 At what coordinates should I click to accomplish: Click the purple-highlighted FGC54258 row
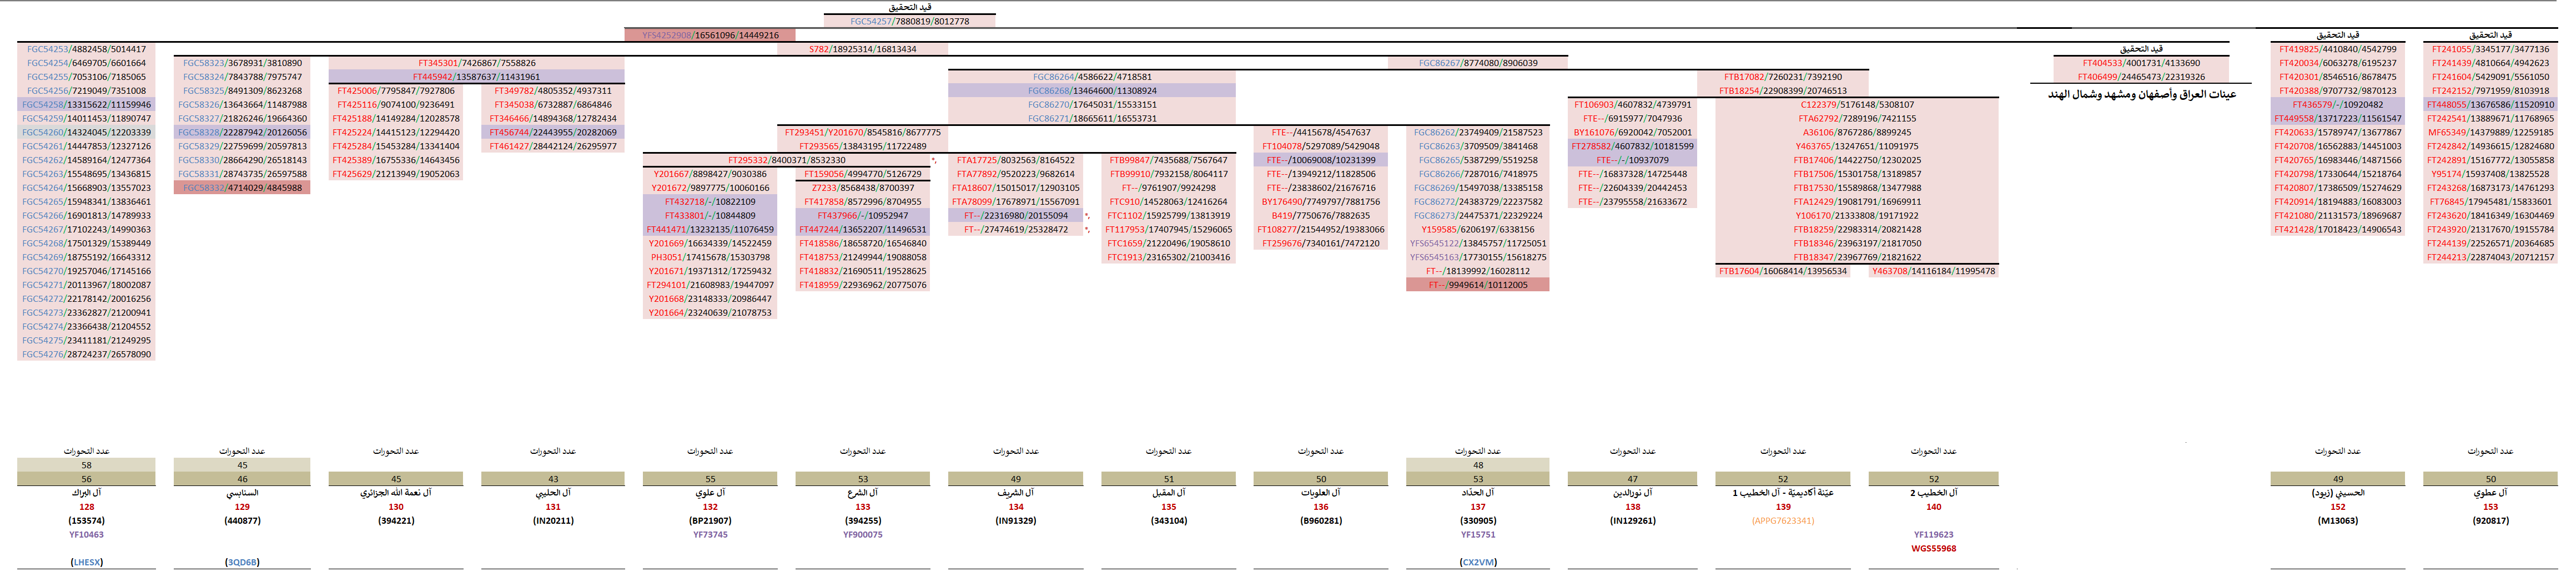pos(86,105)
